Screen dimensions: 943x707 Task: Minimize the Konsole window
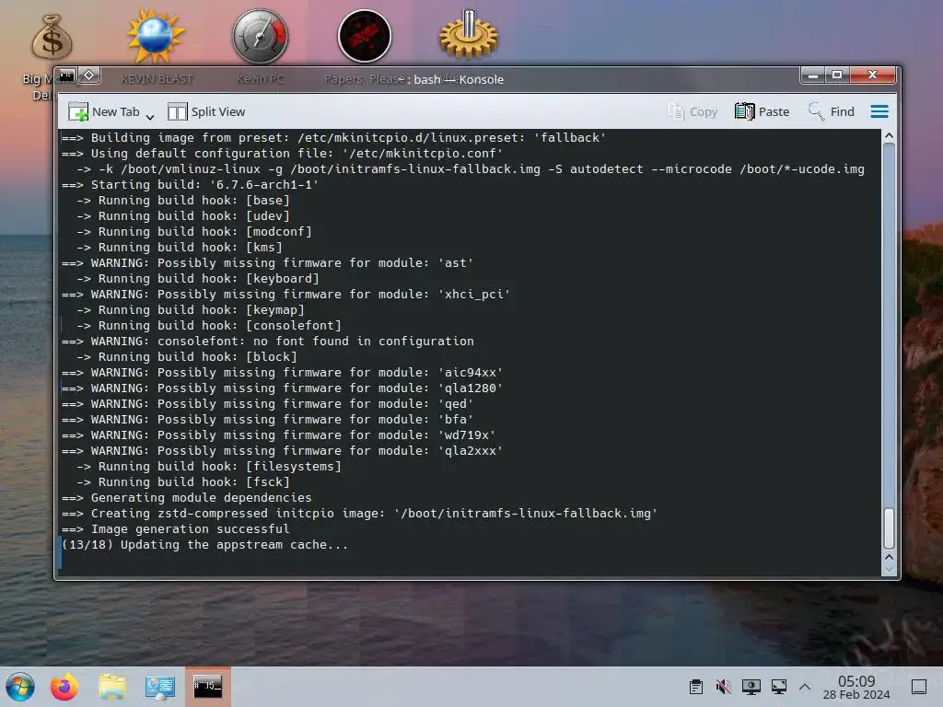[812, 75]
